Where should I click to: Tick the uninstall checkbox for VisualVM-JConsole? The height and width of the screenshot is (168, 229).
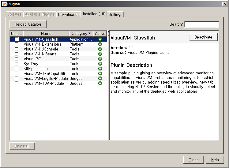coord(17,49)
